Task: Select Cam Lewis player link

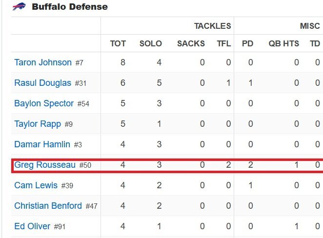Action: (x=36, y=185)
